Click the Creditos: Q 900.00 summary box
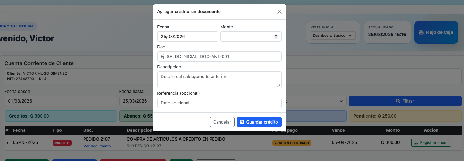Viewport: 464px width, 161px height. (x=61, y=116)
